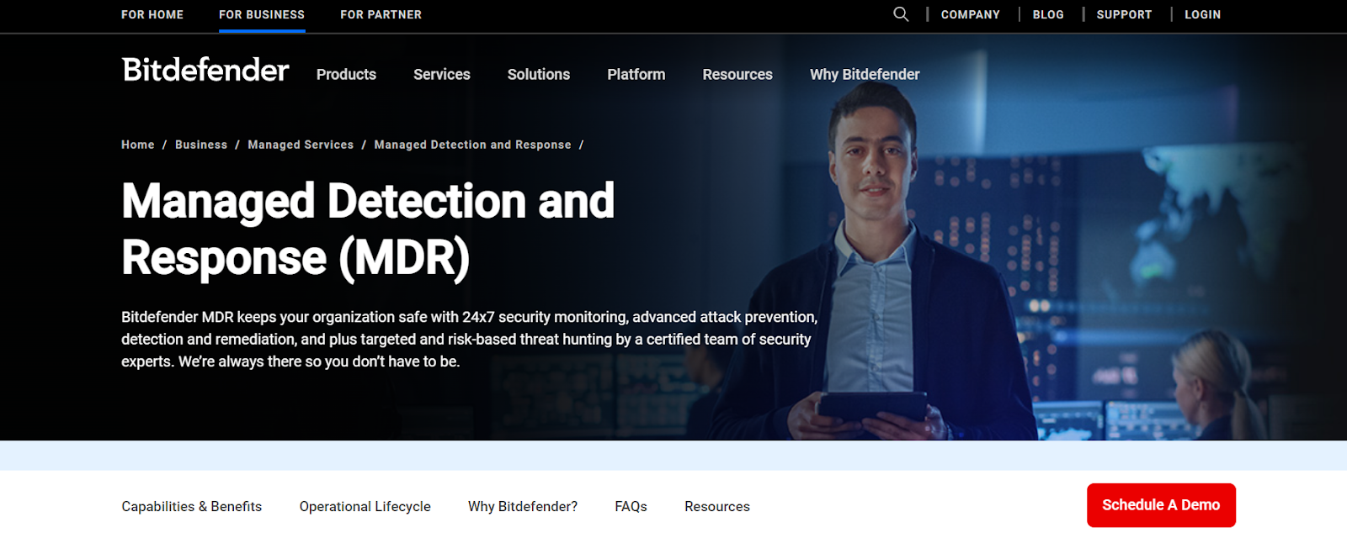This screenshot has height=538, width=1347.
Task: Click the Schedule A Demo button
Action: coord(1161,505)
